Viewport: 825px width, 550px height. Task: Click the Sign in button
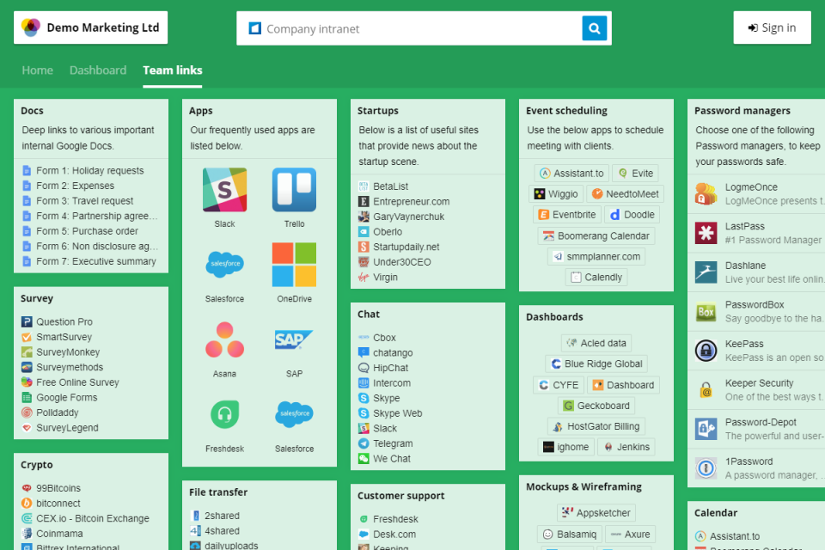(x=772, y=27)
